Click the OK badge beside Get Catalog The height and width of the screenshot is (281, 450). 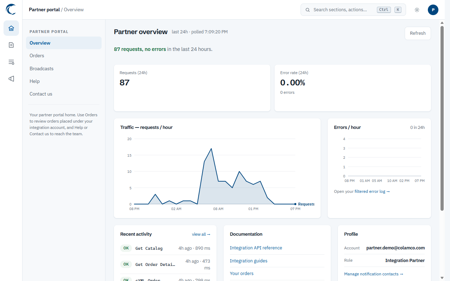click(126, 248)
